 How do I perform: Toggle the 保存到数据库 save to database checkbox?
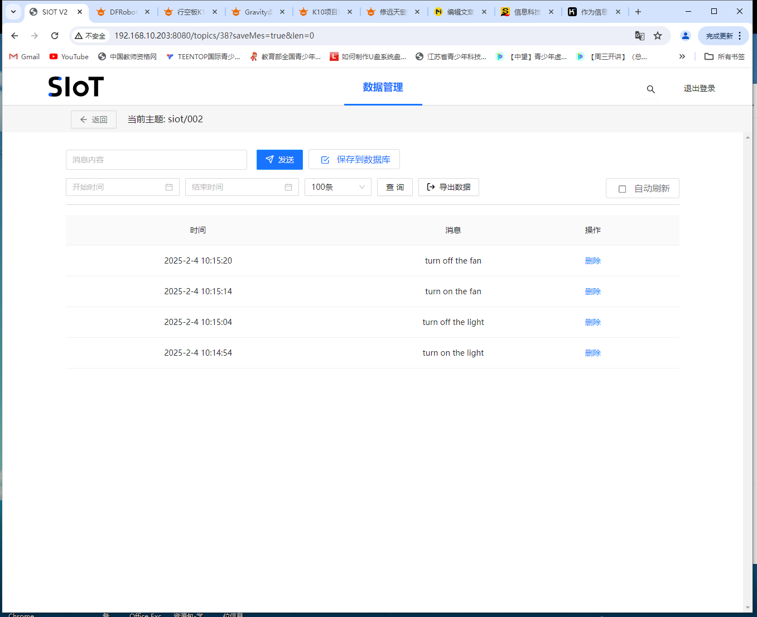tap(325, 160)
